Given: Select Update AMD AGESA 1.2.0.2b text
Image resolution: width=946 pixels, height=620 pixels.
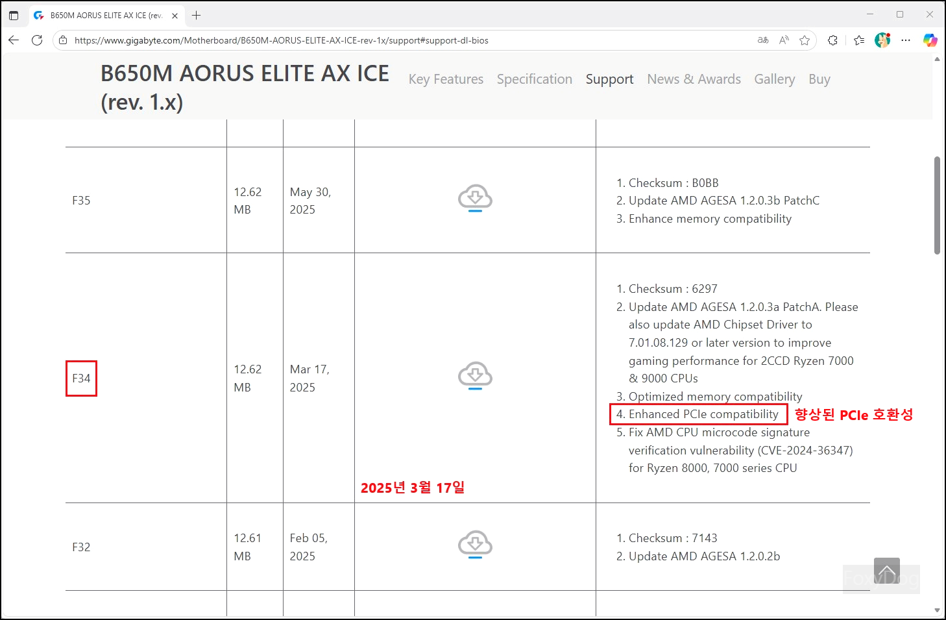Looking at the screenshot, I should 704,556.
